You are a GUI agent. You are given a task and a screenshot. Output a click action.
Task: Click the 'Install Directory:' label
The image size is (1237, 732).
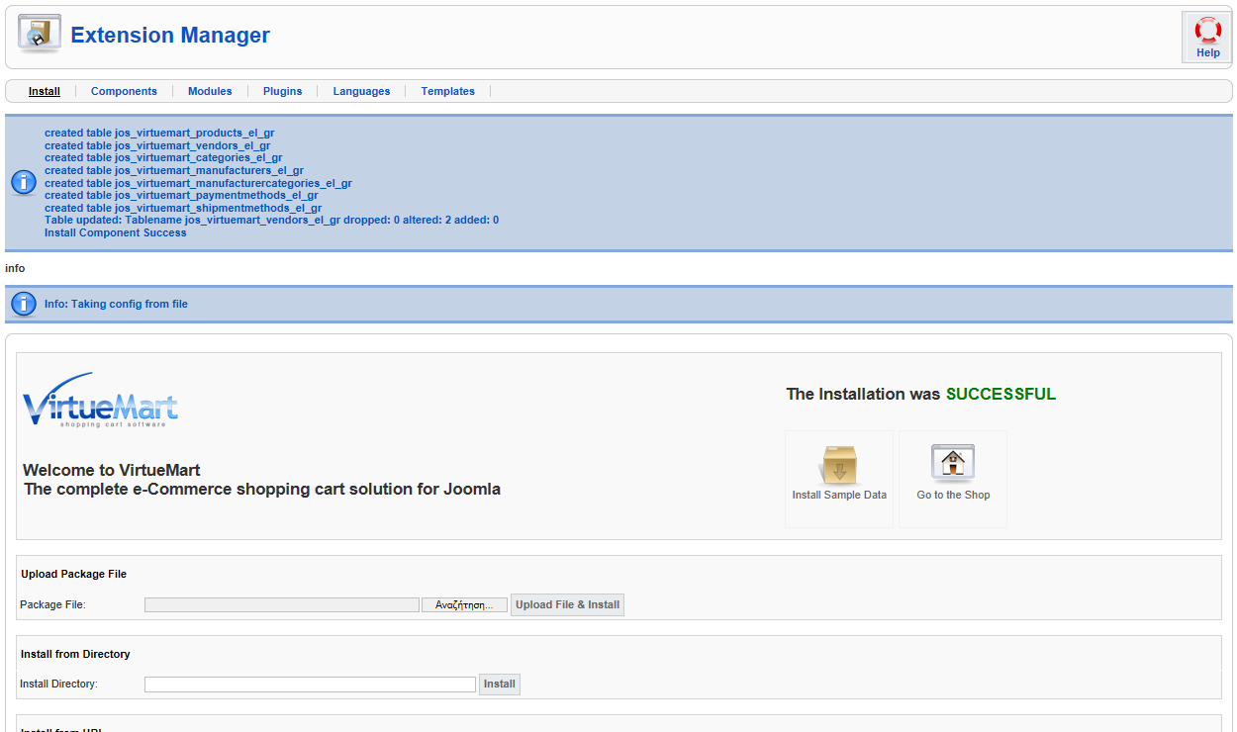(x=59, y=684)
